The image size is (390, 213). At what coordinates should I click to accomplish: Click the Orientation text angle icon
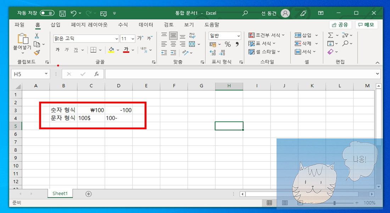(185, 53)
